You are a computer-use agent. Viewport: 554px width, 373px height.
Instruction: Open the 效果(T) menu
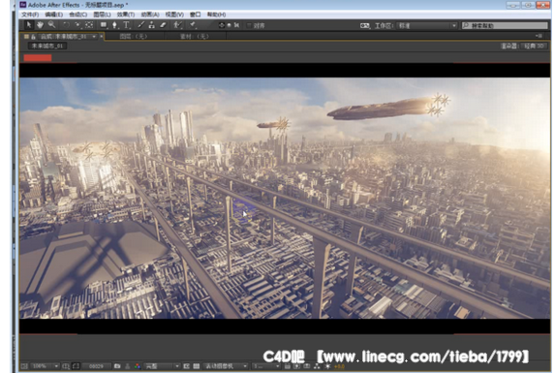tap(126, 15)
